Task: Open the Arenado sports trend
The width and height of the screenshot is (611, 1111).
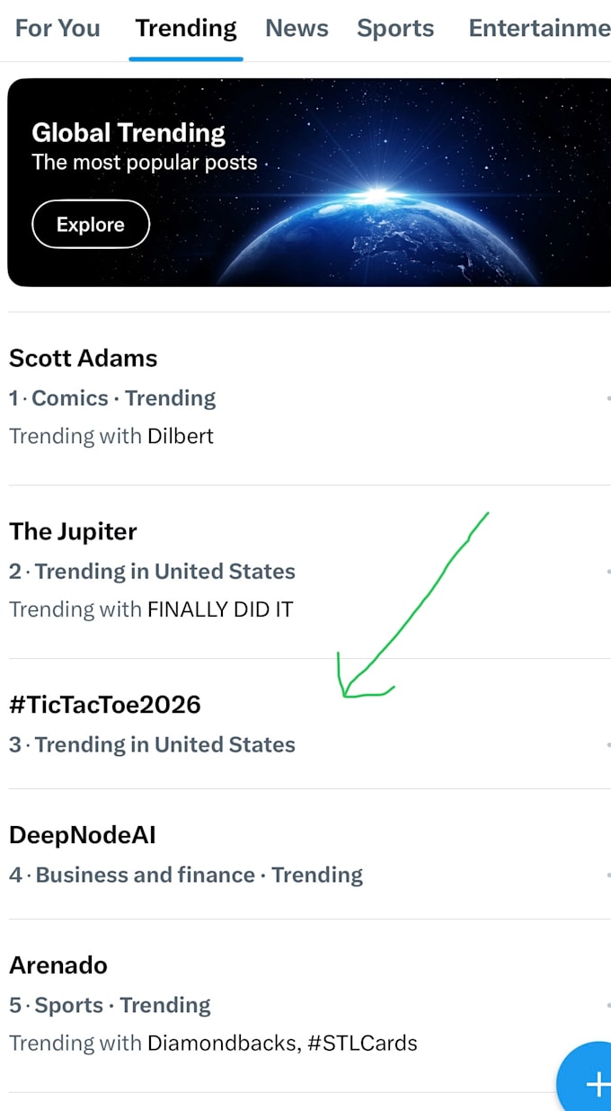Action: click(x=305, y=1005)
